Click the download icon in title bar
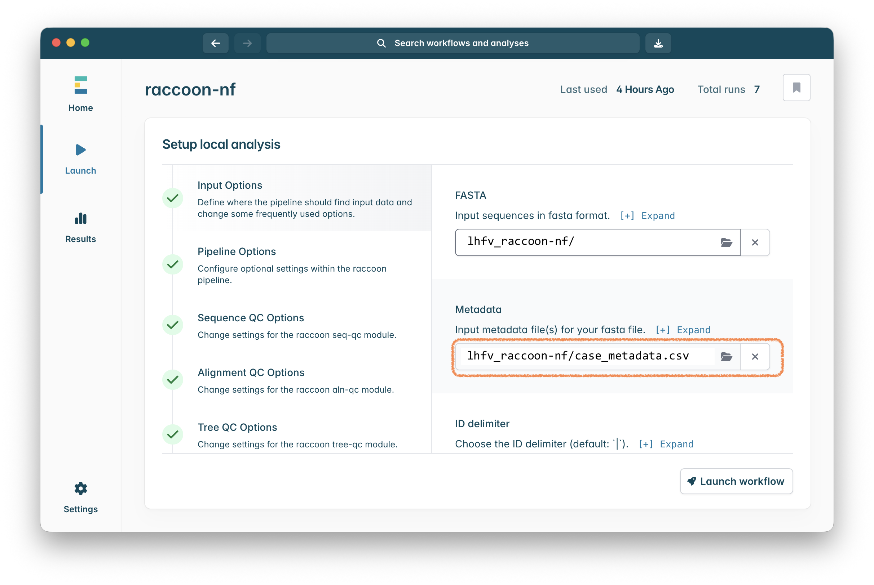This screenshot has height=585, width=874. coord(658,43)
